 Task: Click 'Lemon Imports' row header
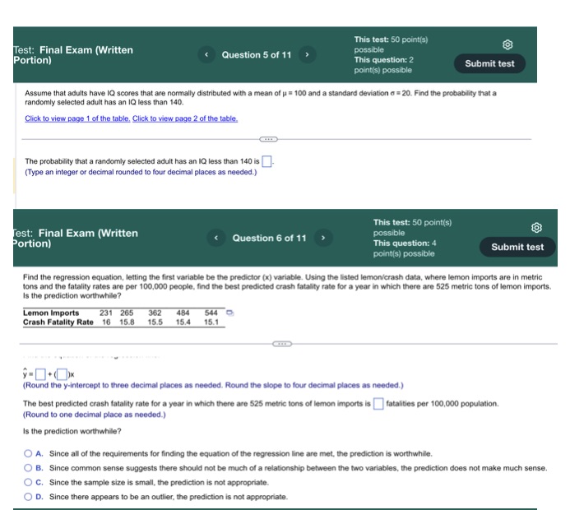(51, 313)
